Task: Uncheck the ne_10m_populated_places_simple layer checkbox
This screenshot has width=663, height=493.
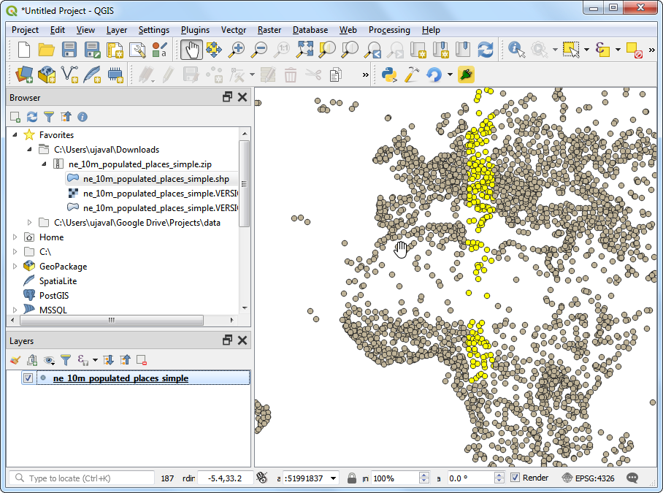Action: 28,378
